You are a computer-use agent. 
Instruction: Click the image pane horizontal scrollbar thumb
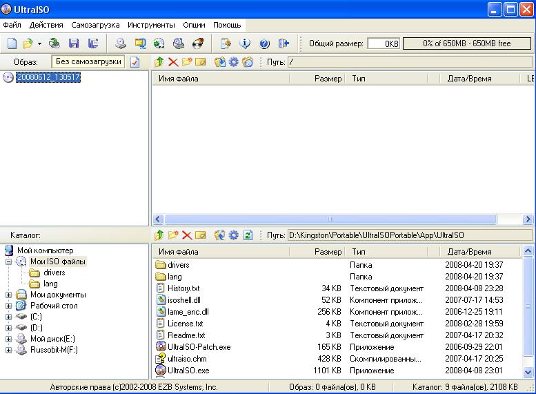[x=330, y=219]
